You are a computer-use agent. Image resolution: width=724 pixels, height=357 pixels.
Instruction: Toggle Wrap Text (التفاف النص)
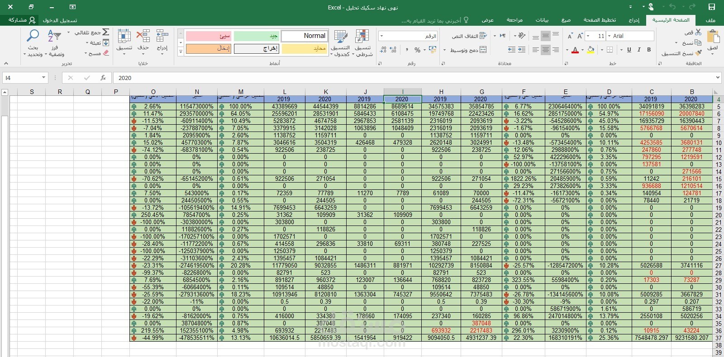click(x=469, y=36)
